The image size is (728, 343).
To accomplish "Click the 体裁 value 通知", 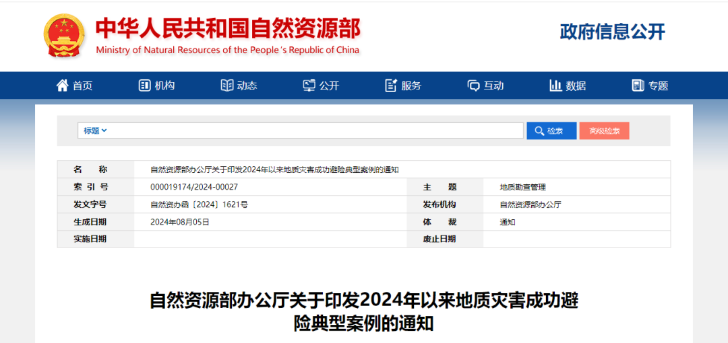I will pyautogui.click(x=508, y=222).
